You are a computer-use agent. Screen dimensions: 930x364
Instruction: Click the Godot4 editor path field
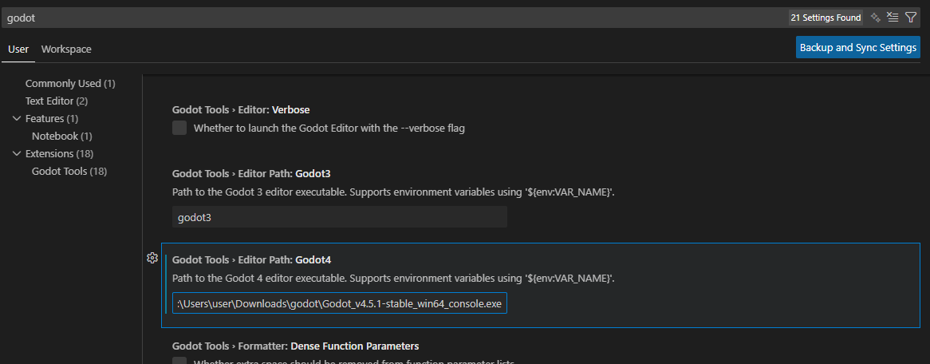[339, 304]
